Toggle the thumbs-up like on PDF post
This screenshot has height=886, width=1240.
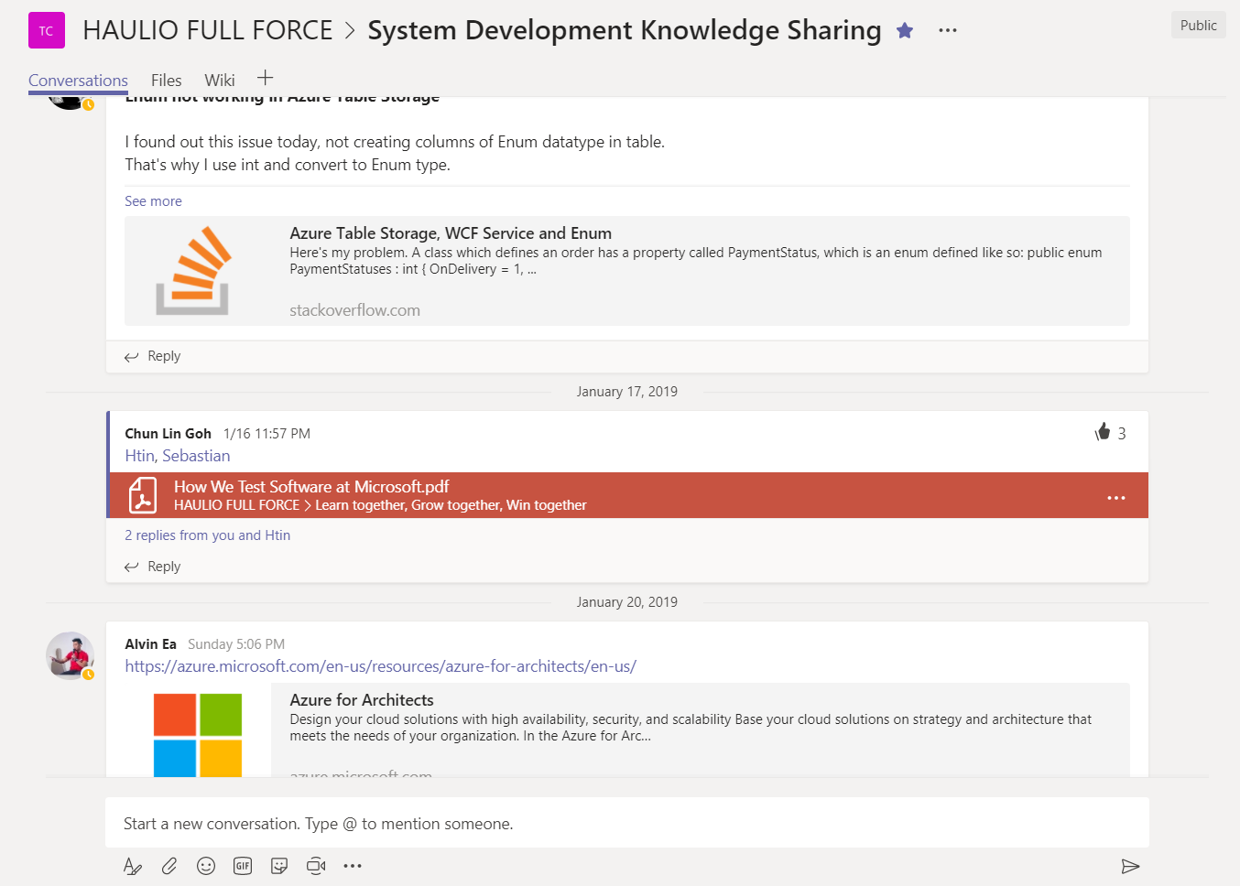[x=1103, y=433]
